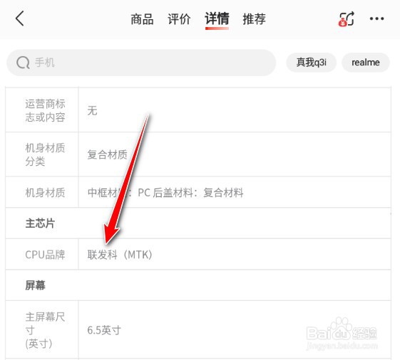Tap the back arrow icon
Screen dimensions: 400x360
[x=20, y=18]
